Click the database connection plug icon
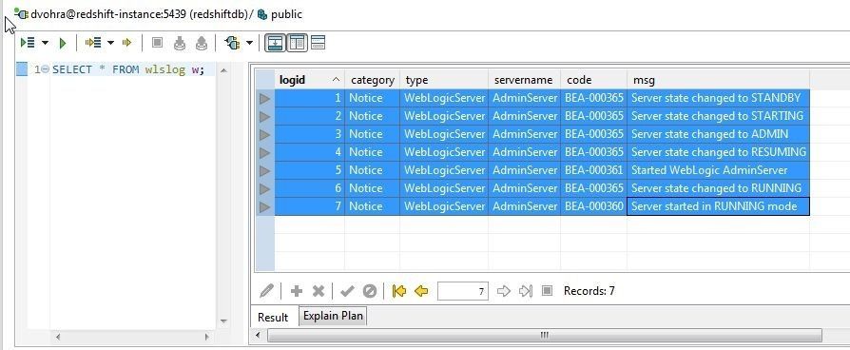 pyautogui.click(x=233, y=43)
